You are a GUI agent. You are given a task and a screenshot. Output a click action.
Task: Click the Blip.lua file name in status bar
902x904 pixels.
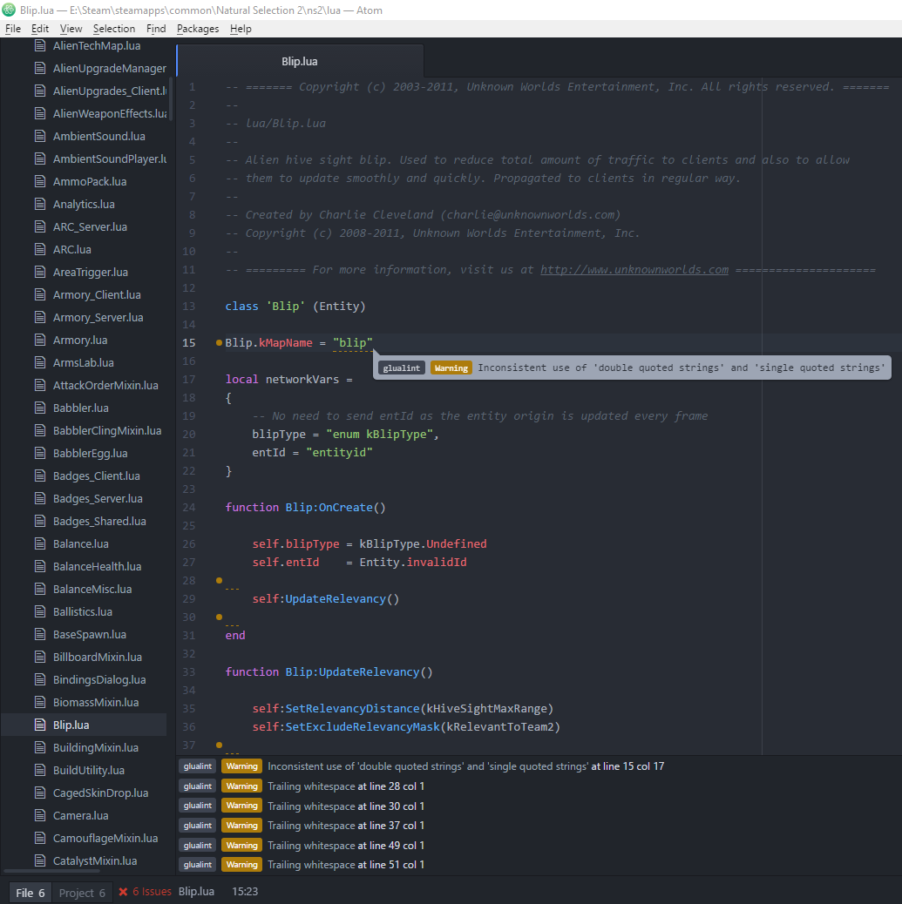196,892
